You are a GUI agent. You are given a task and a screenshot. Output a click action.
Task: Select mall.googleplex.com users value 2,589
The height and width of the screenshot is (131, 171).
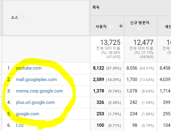[98, 80]
